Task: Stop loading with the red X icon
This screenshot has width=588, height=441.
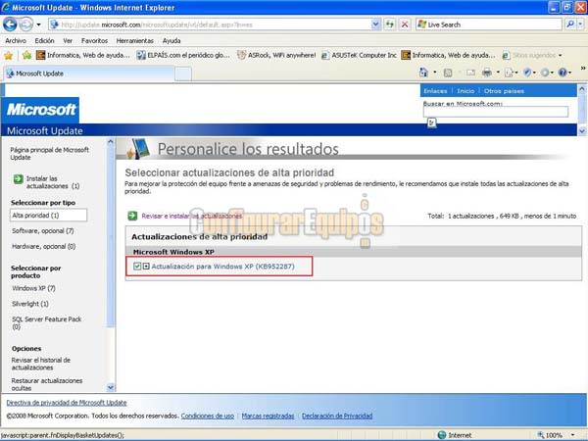Action: (x=405, y=24)
